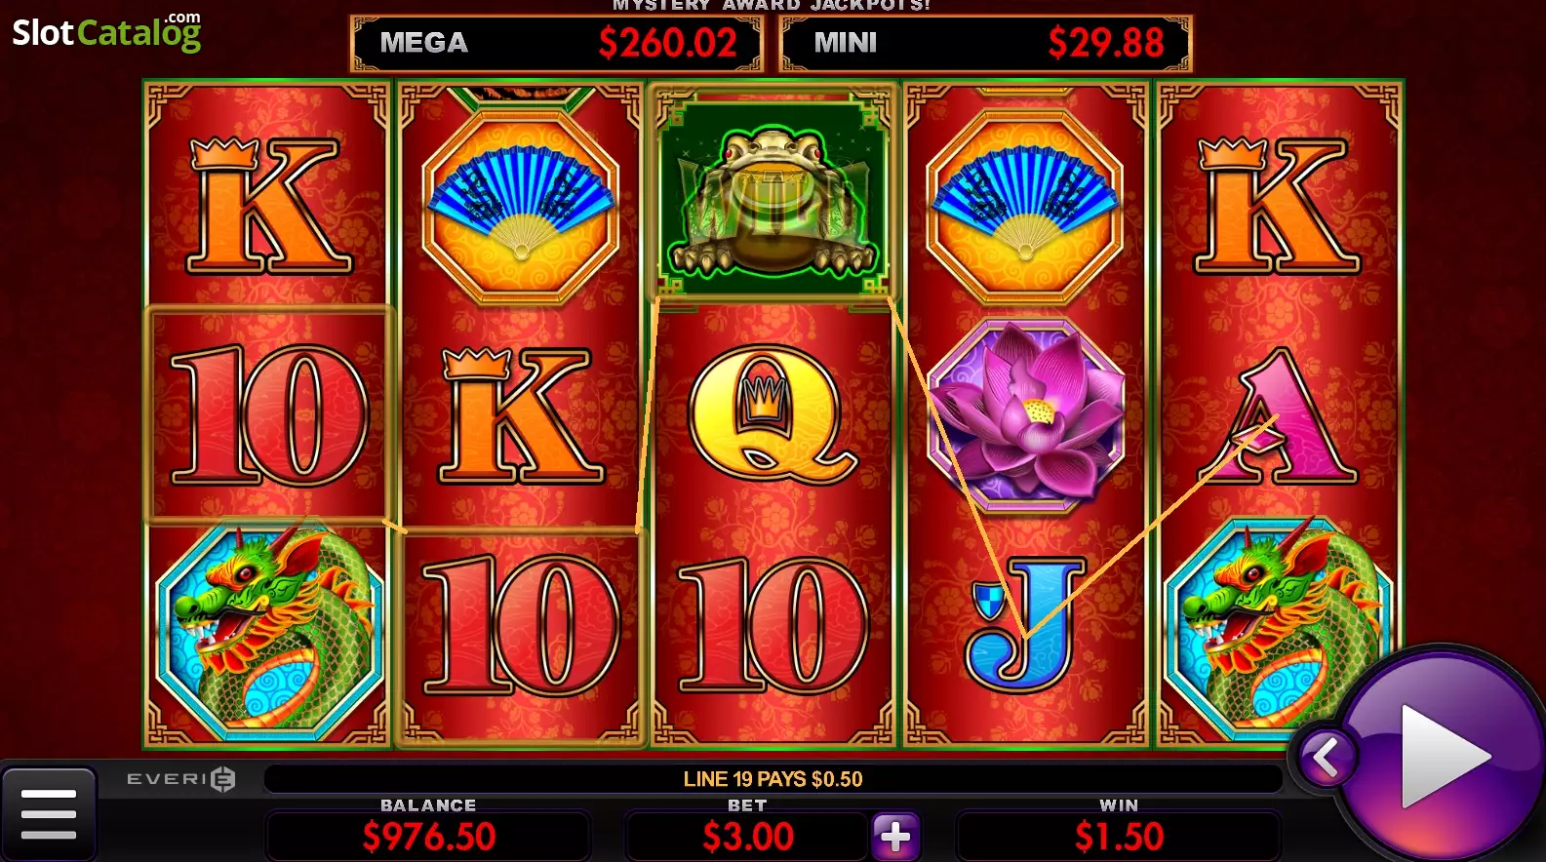Click the golden frog wild symbol
The width and height of the screenshot is (1546, 862).
pyautogui.click(x=773, y=193)
